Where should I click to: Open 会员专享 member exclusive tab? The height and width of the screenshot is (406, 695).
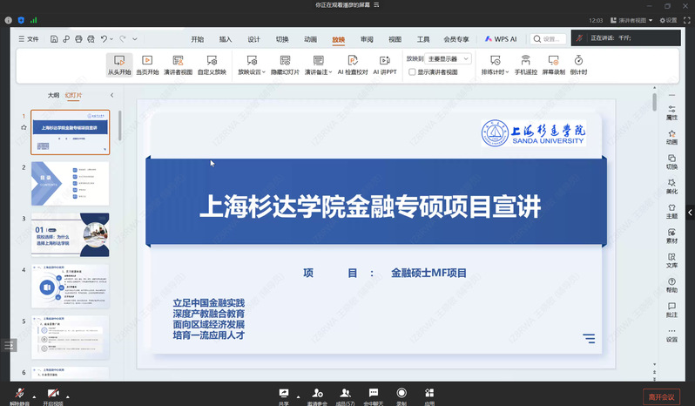pyautogui.click(x=456, y=39)
